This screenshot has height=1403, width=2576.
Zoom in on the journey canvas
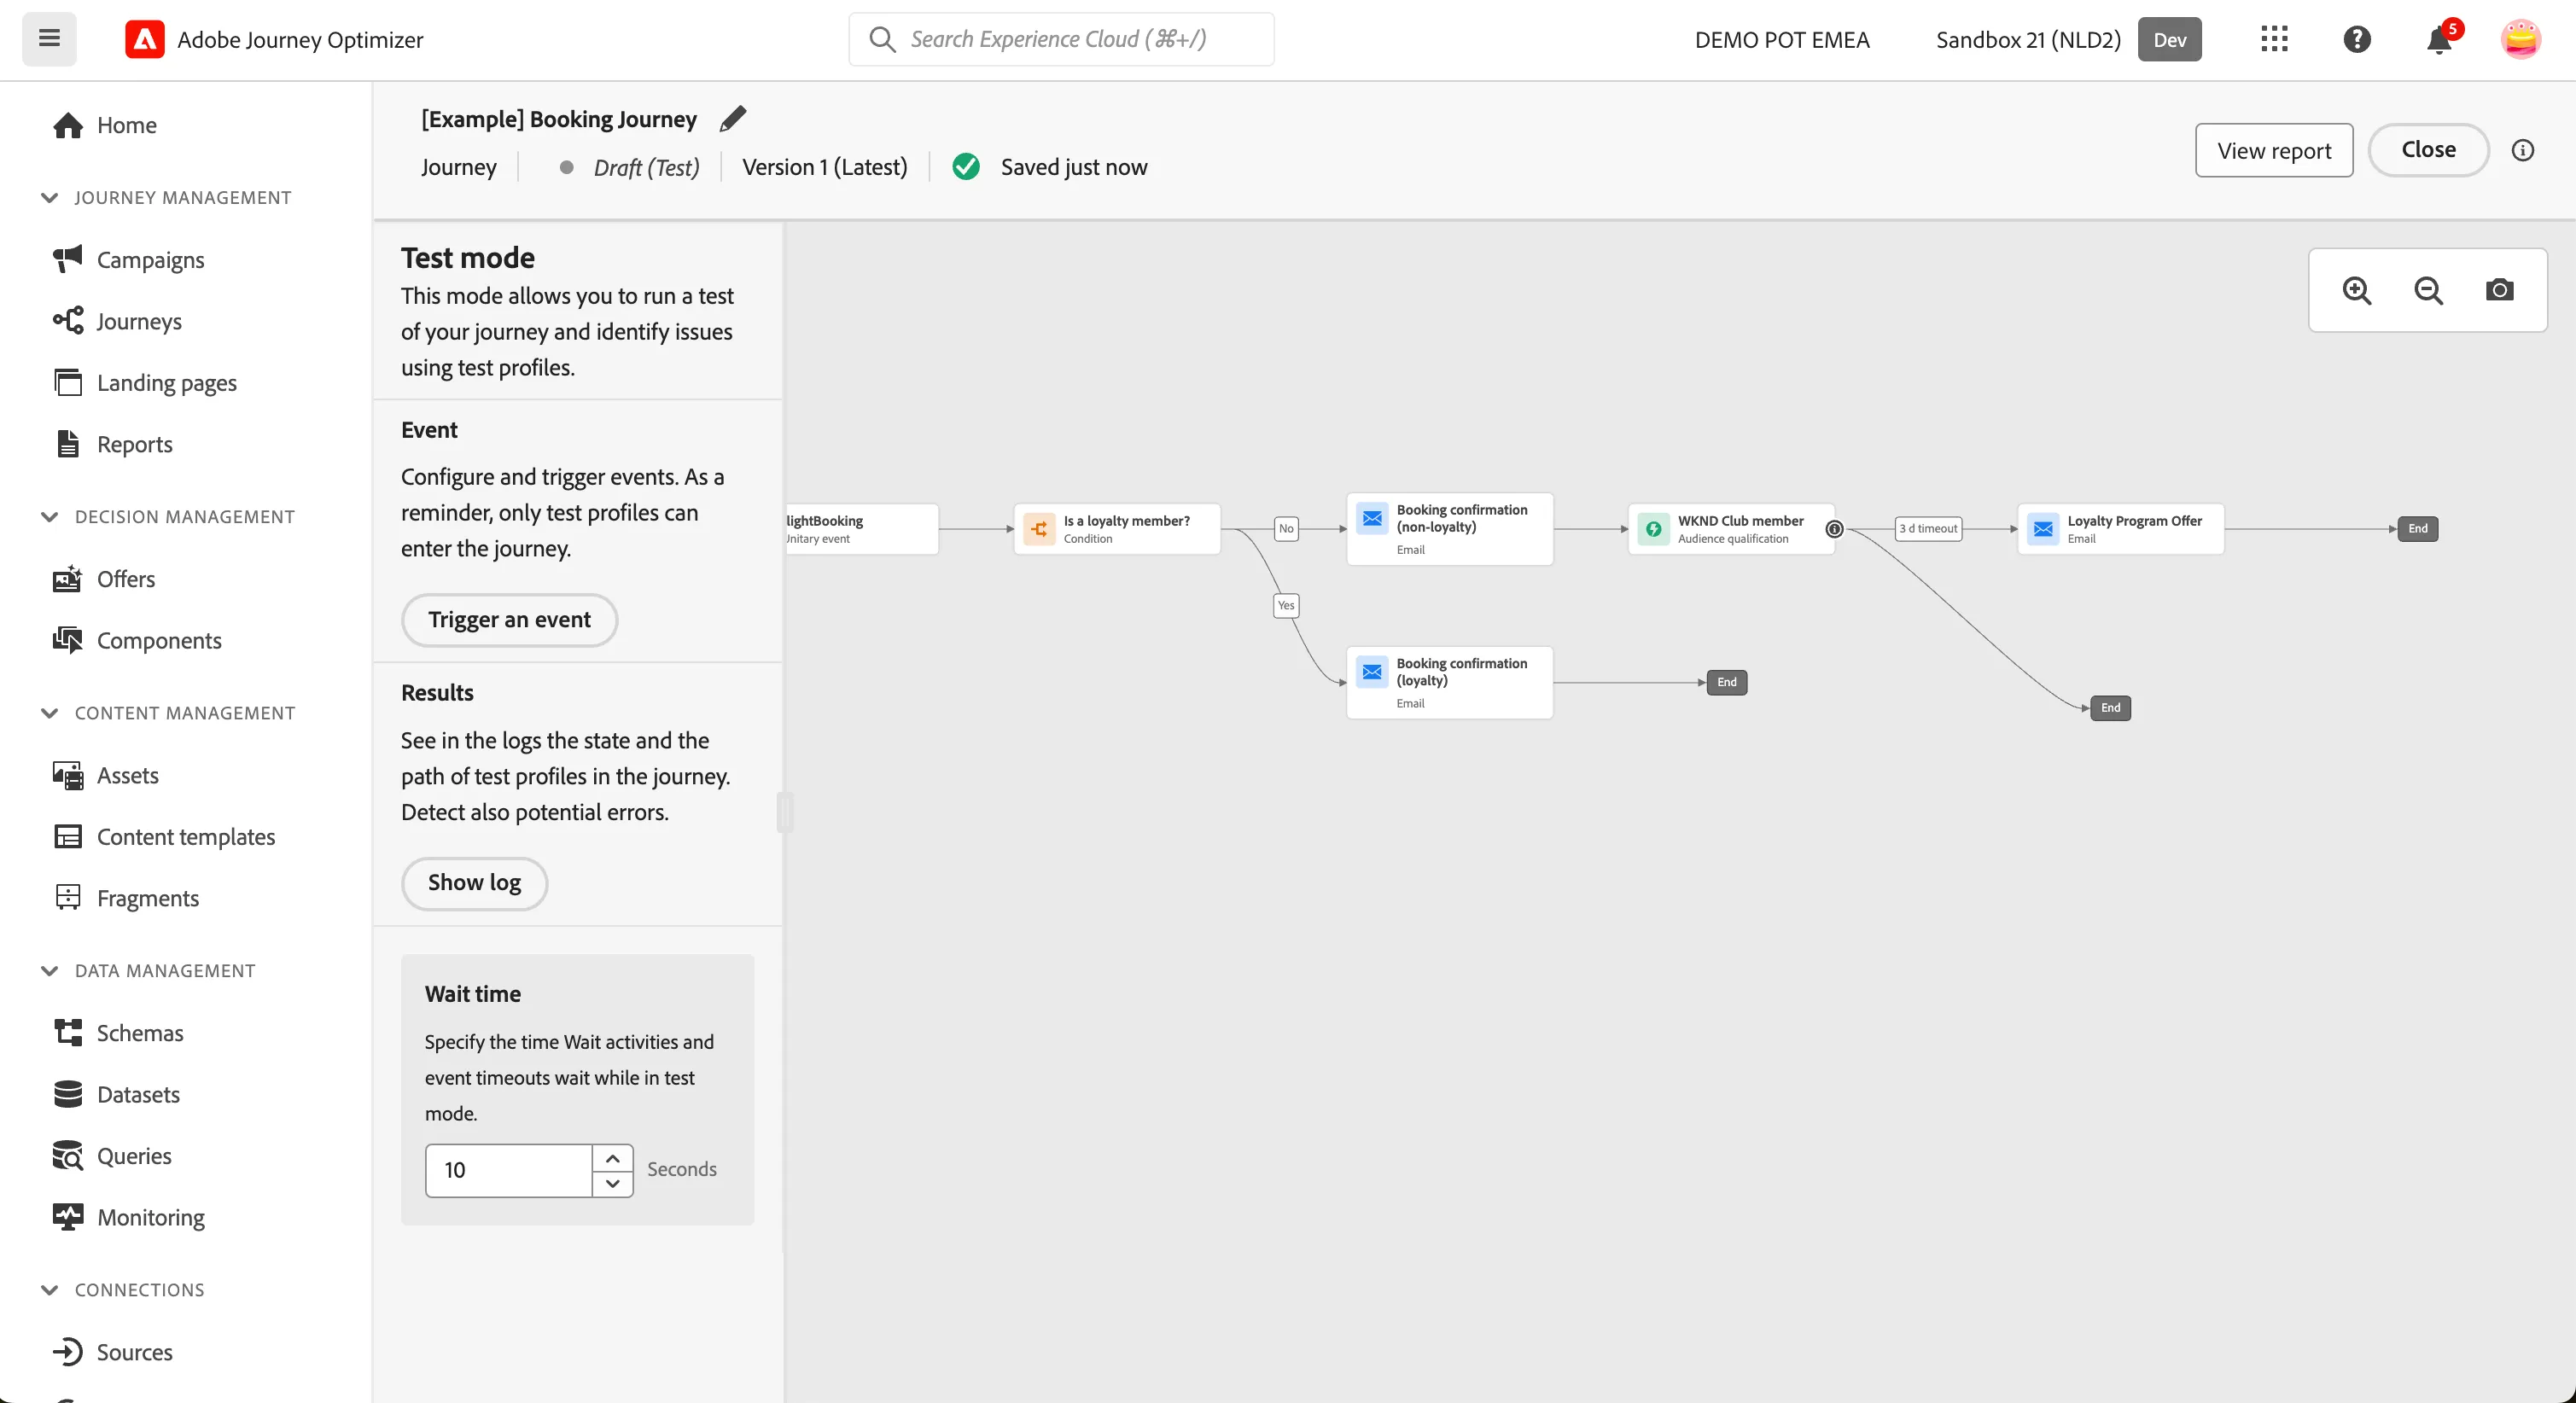2357,290
